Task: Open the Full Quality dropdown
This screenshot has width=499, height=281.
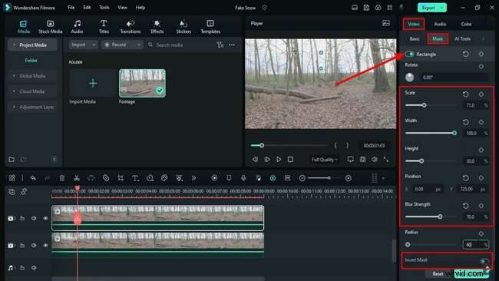Action: coord(324,160)
